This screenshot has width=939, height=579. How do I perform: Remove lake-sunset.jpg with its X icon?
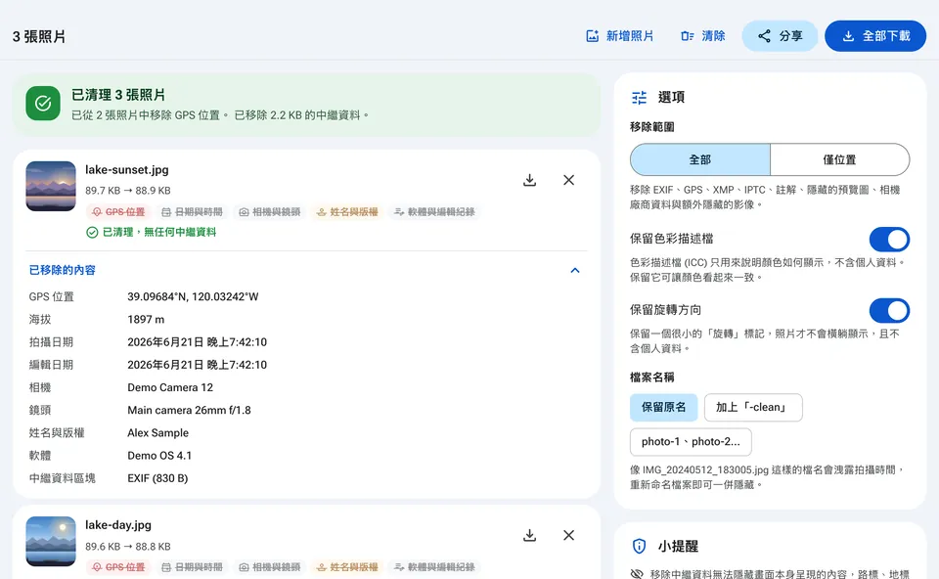tap(569, 180)
